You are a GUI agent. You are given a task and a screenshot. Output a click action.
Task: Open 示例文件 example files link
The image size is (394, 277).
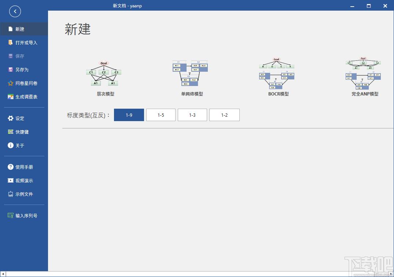24,194
